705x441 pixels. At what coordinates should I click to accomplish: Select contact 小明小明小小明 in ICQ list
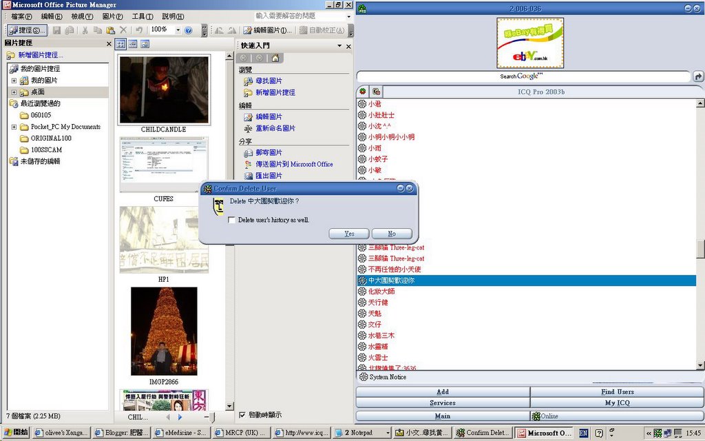tap(391, 137)
